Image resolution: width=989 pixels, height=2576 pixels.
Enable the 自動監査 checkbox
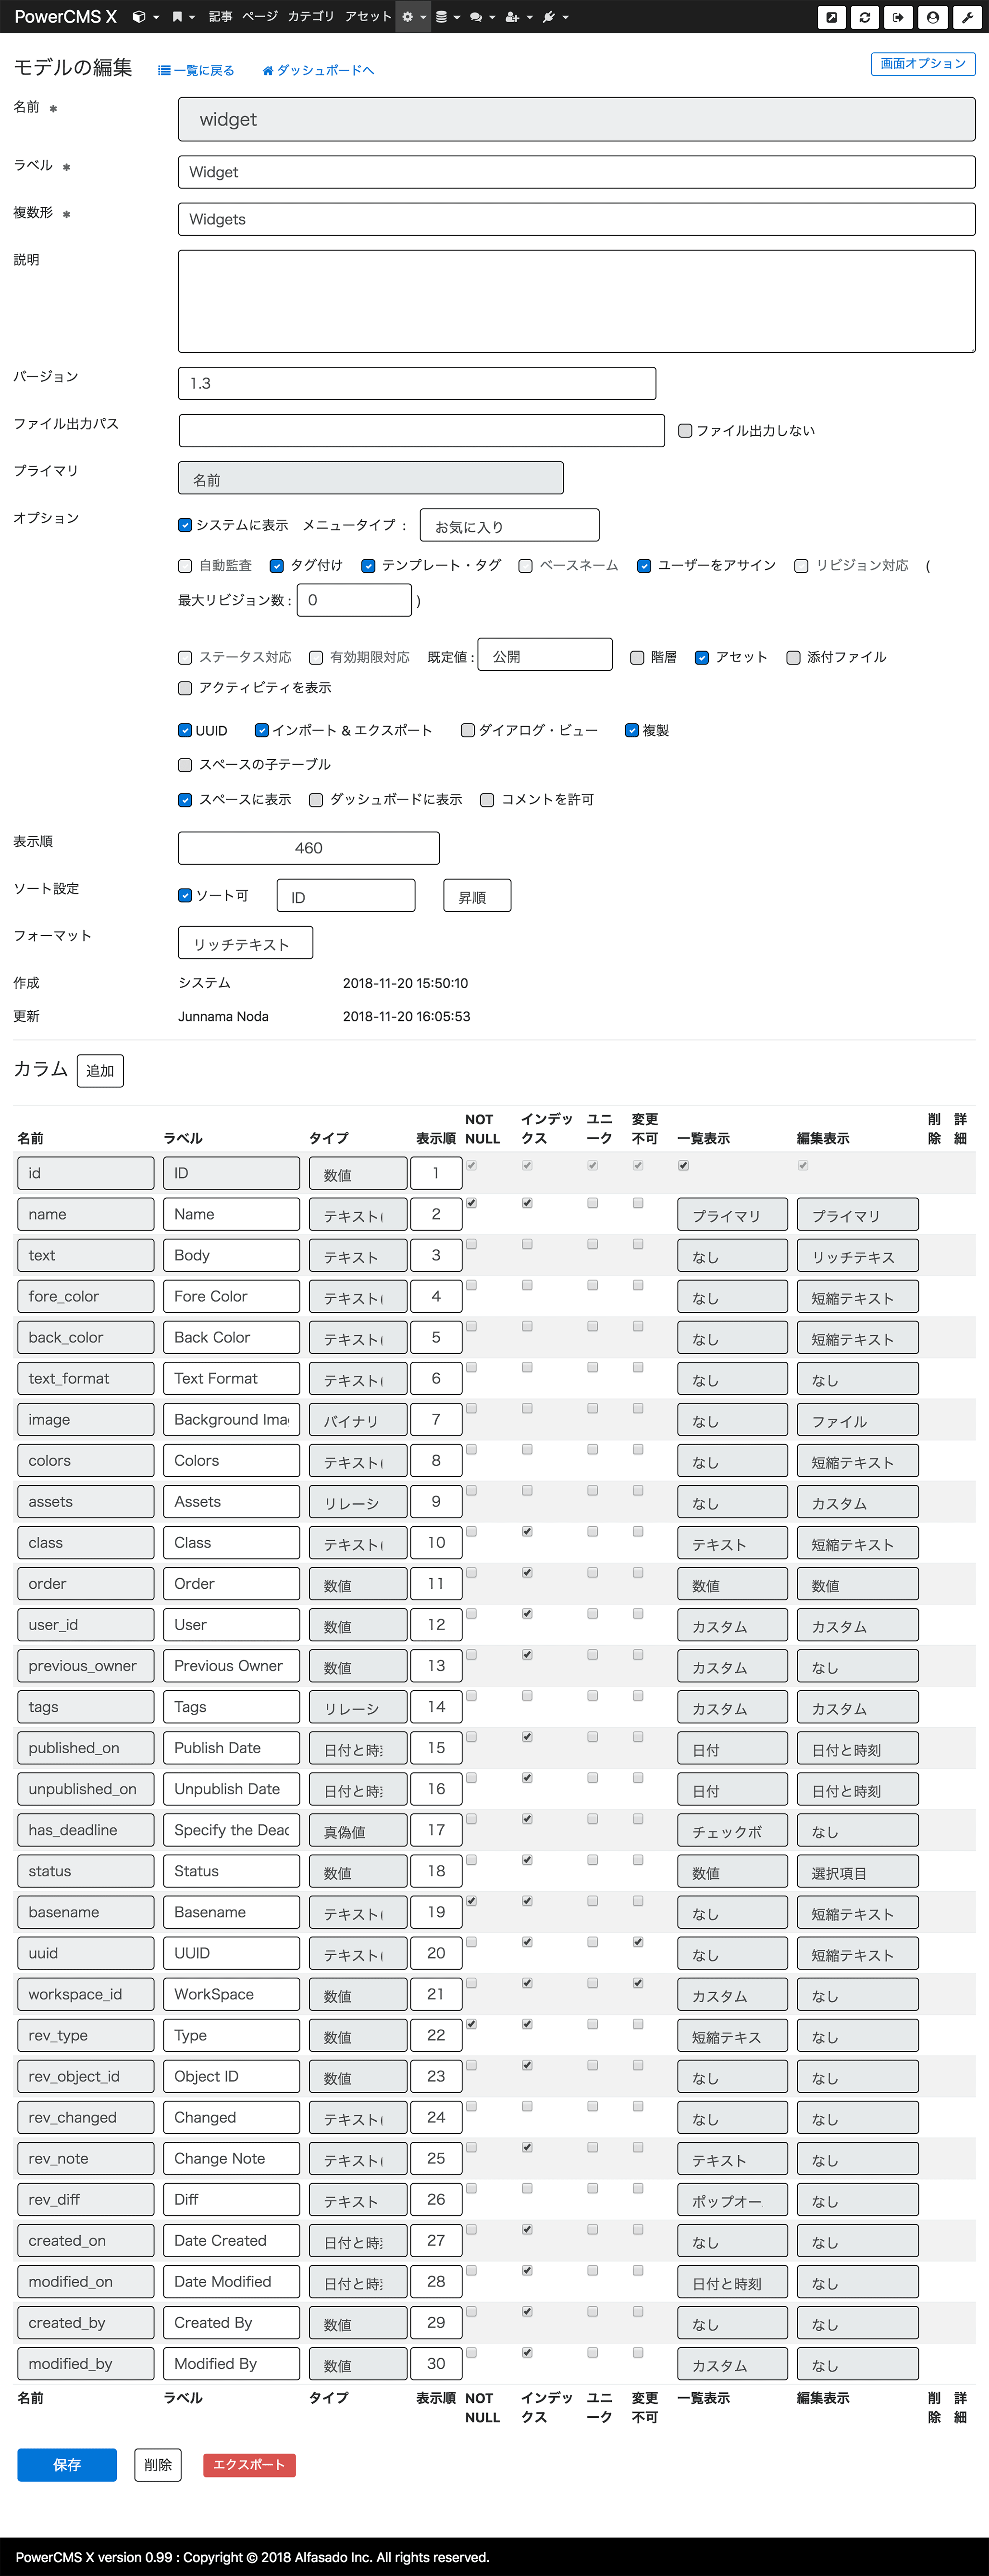coord(185,566)
